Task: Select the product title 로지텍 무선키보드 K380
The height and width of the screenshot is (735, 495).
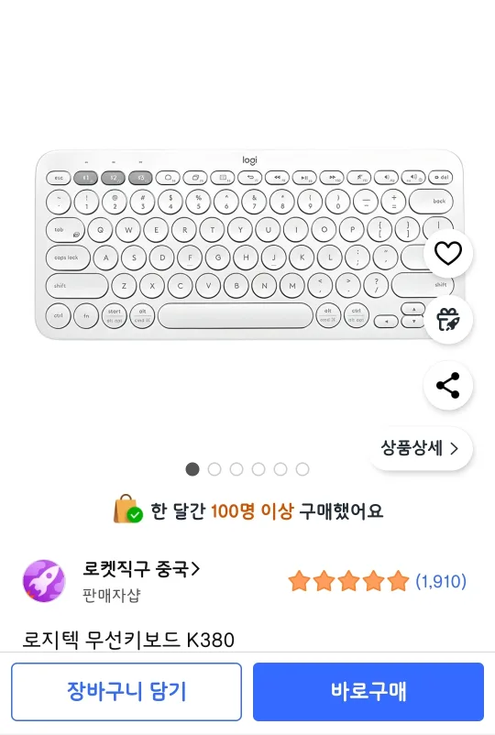Action: 128,640
